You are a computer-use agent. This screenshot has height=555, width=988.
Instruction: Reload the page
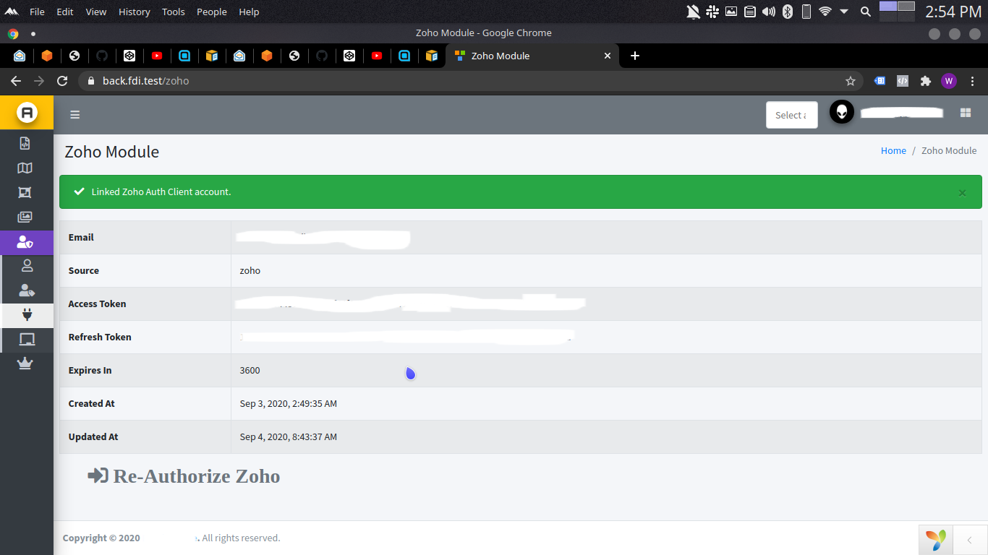coord(62,81)
